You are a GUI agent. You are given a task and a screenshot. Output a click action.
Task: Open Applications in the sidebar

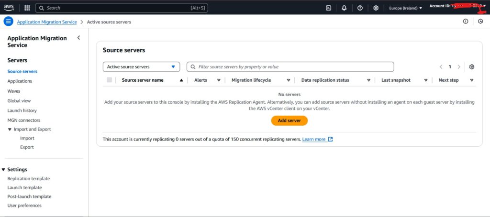click(x=20, y=81)
